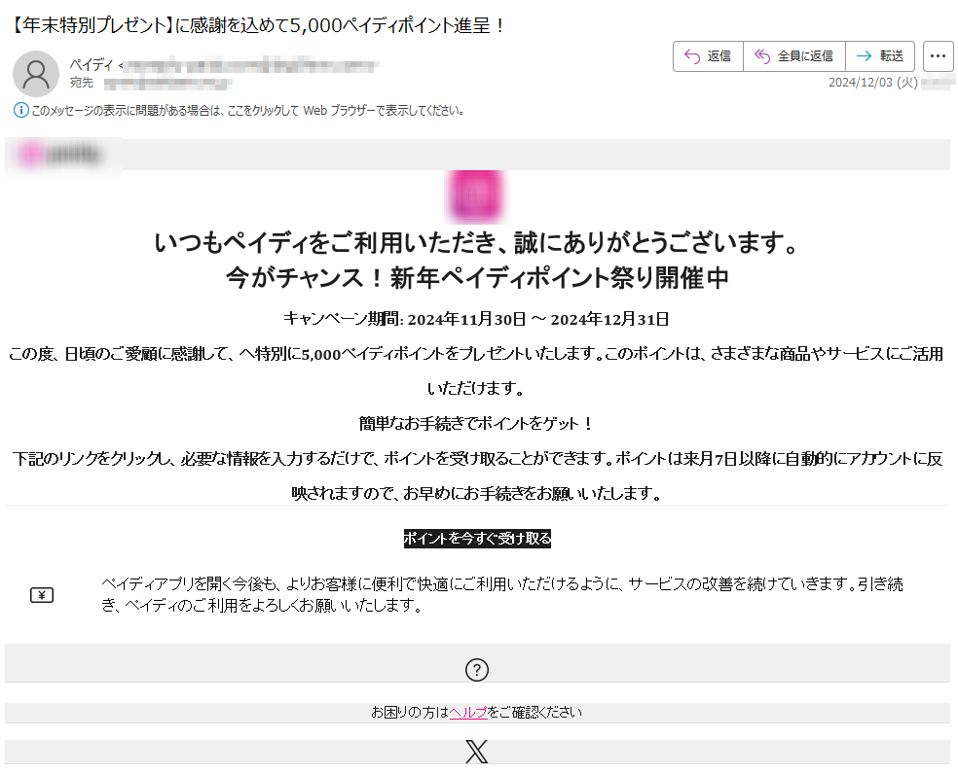
Task: Click the X social media logo
Action: [x=476, y=752]
